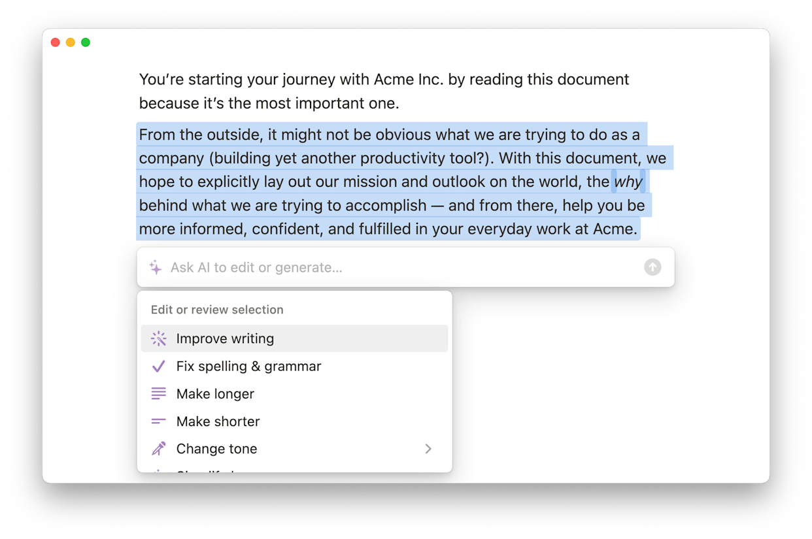Screen dimensions: 812x539
Task: Select the "Improve writing" option
Action: point(225,338)
